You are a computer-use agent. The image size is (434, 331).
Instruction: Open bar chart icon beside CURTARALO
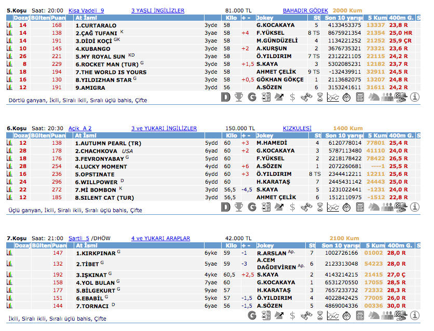pos(9,25)
